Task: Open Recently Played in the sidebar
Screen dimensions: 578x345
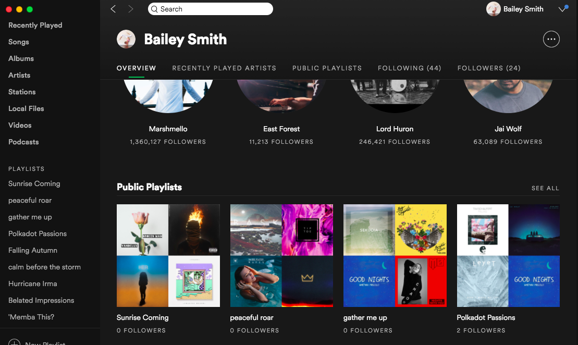Action: (35, 25)
